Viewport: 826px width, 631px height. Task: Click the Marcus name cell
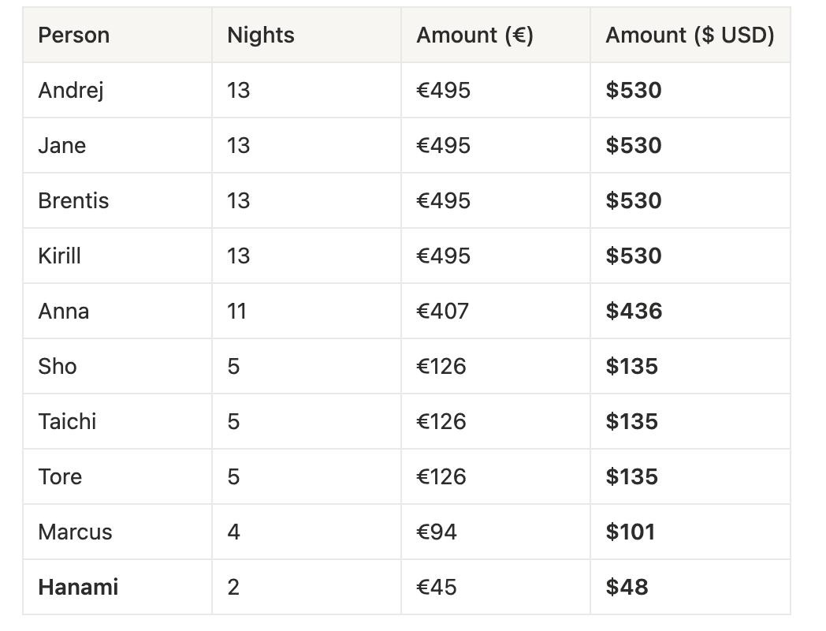click(x=75, y=532)
